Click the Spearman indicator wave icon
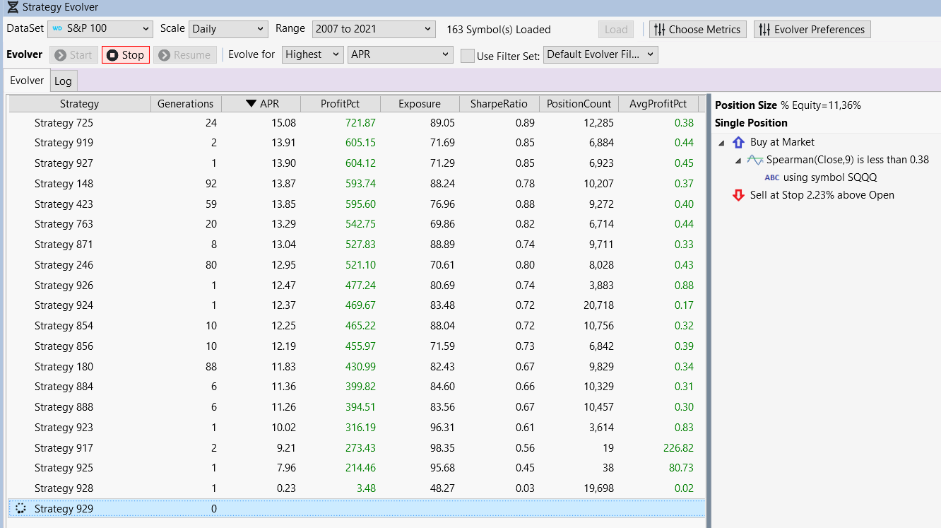This screenshot has height=528, width=941. click(x=755, y=160)
